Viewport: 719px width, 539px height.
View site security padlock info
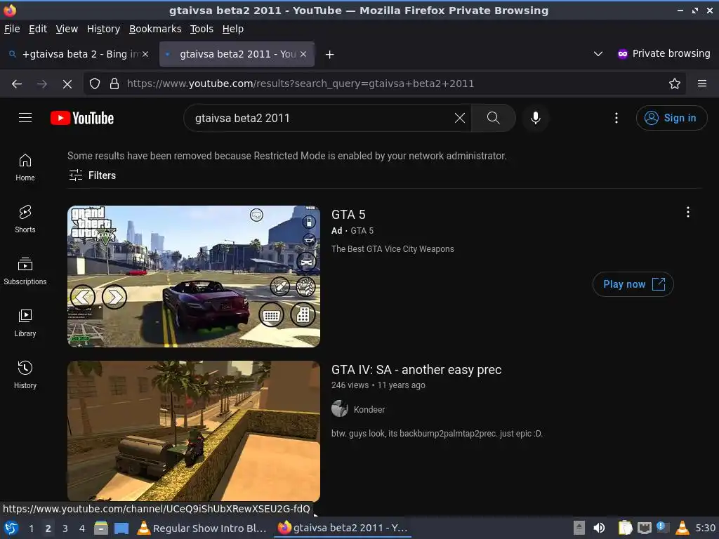click(114, 84)
